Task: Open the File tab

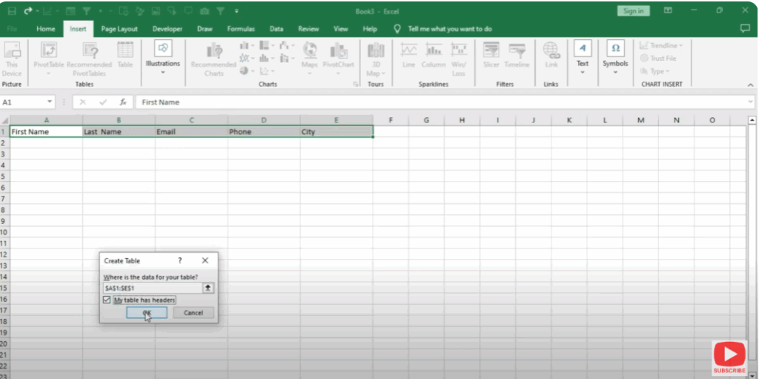Action: coord(13,29)
